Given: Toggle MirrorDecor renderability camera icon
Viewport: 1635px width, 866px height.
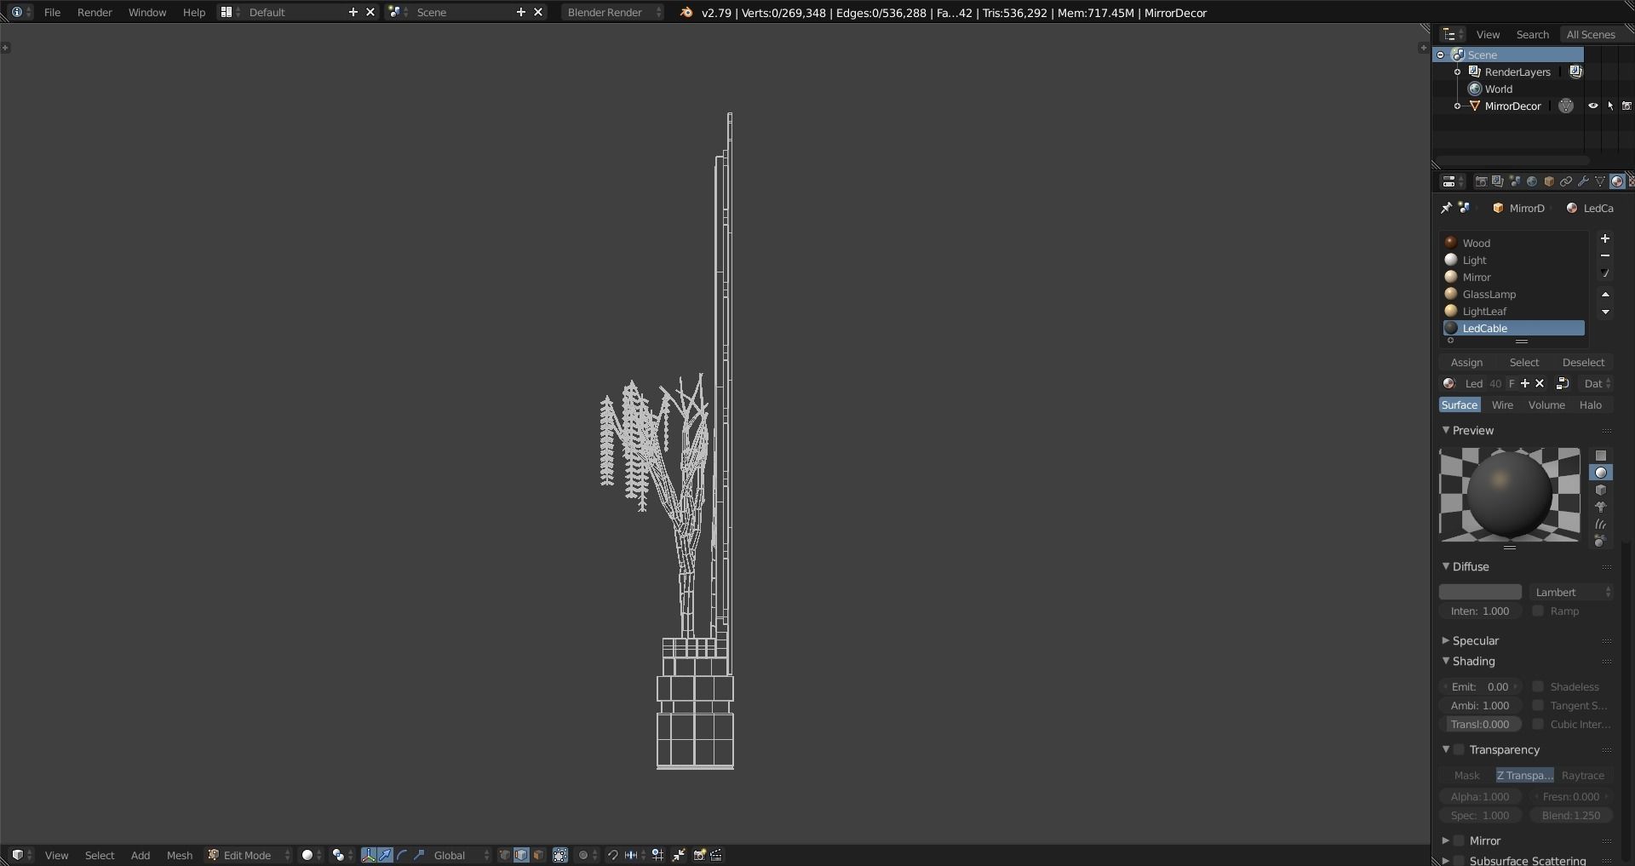Looking at the screenshot, I should (x=1626, y=106).
